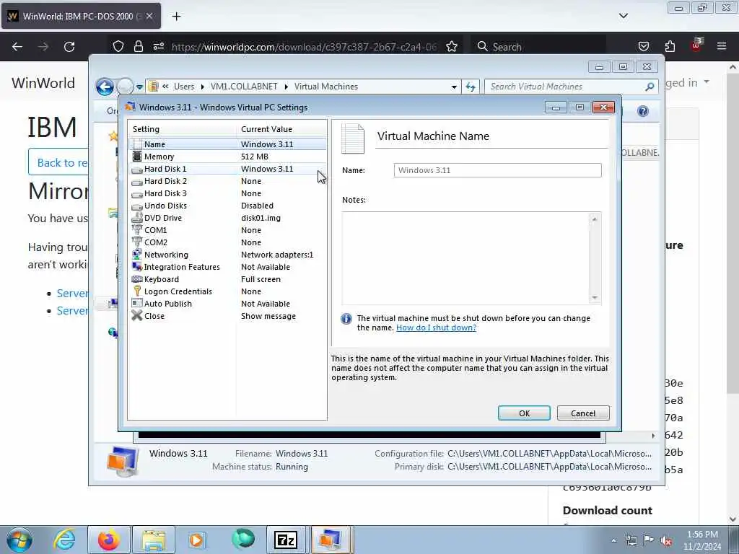This screenshot has height=554, width=739.
Task: Click the OK button in settings dialog
Action: 524,413
